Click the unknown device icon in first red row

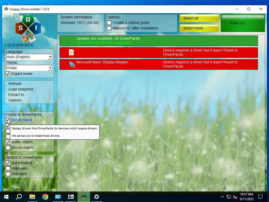71,52
